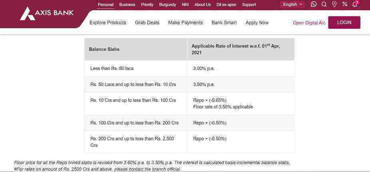Click the percent rates icon
This screenshot has width=370, height=172.
(345, 4)
